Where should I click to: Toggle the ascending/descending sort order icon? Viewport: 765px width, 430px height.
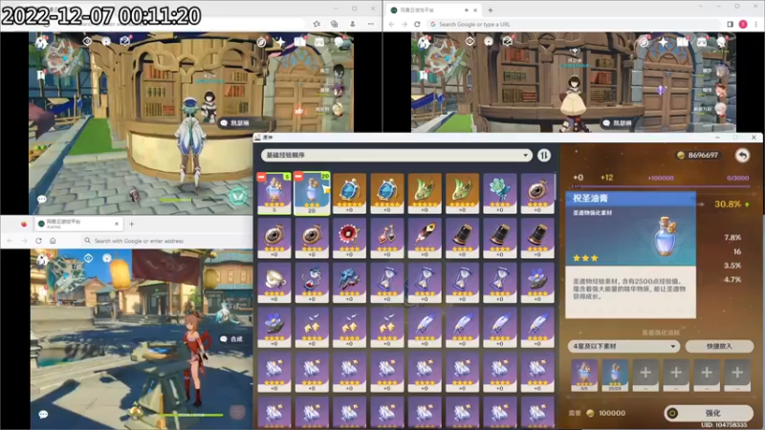[544, 155]
